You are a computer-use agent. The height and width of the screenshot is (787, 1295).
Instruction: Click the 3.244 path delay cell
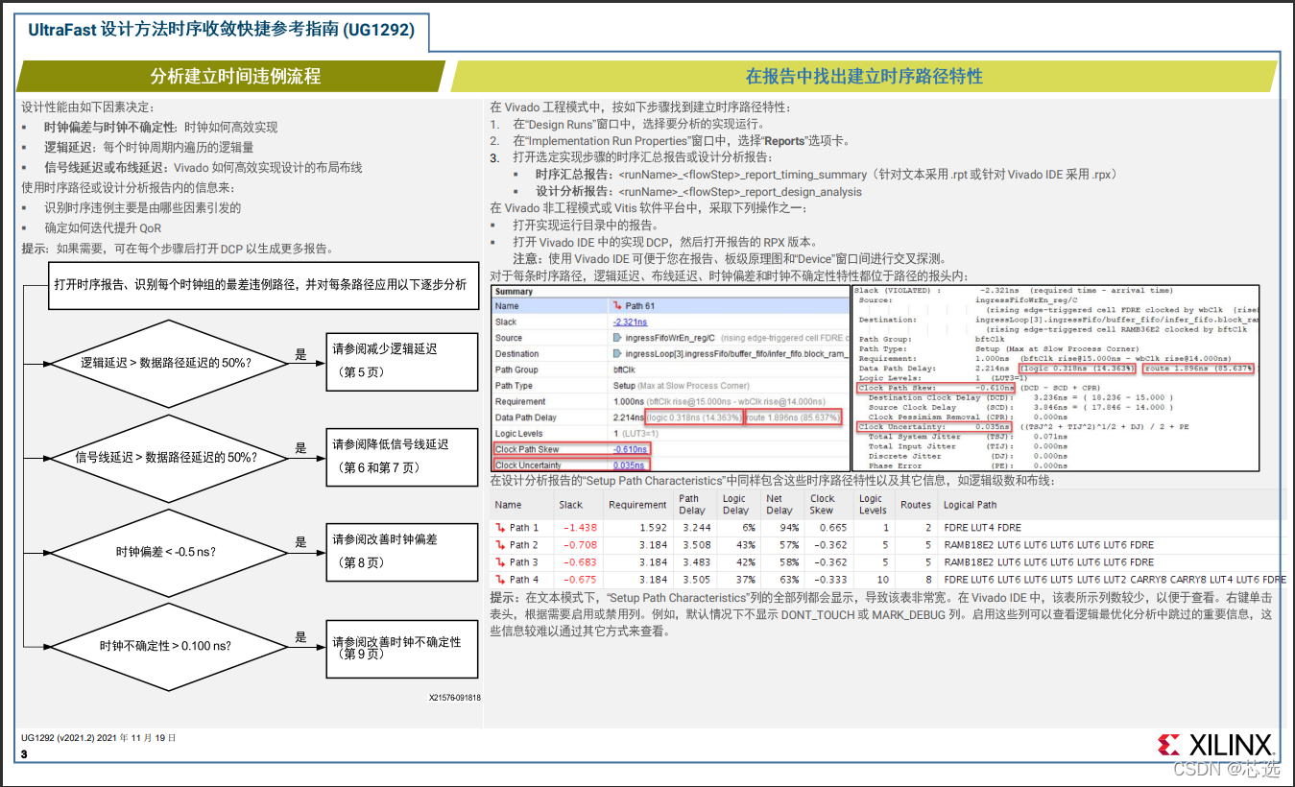tap(696, 528)
